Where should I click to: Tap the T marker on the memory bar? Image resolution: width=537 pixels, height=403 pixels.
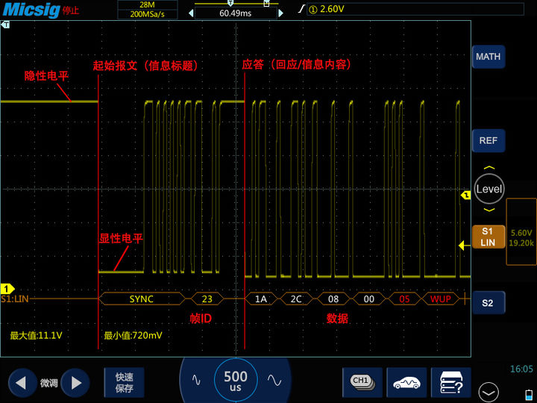(230, 3)
